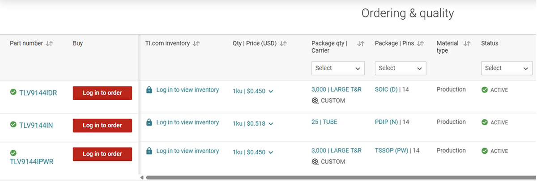Viewport: 537px width, 181px height.
Task: Open the Package qty | Carrier Select filter
Action: pos(338,68)
